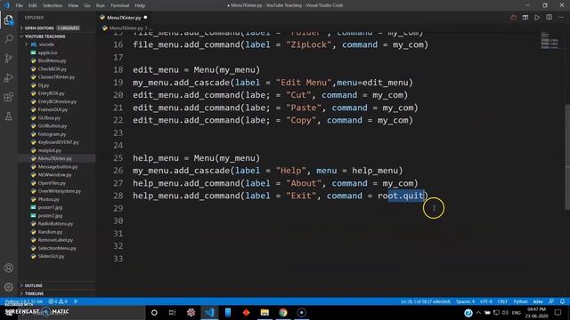Open the Cortana circle icon on taskbar

tap(154, 312)
